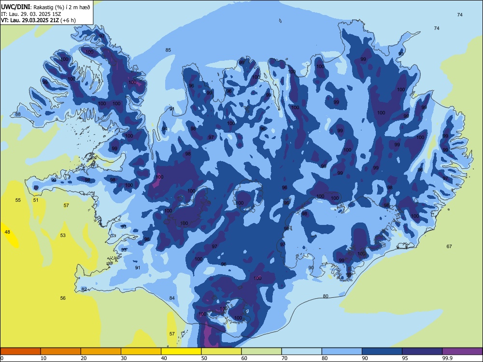Click the "10" legend tick label

pos(43,358)
